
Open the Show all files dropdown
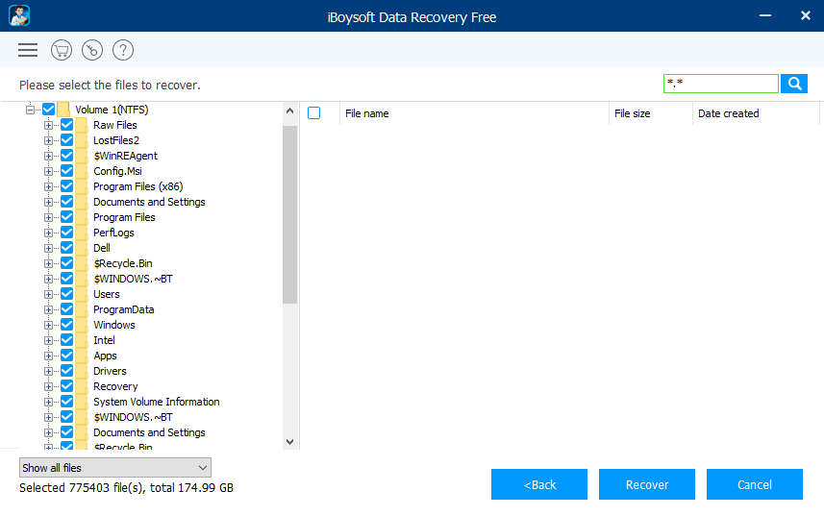(115, 468)
